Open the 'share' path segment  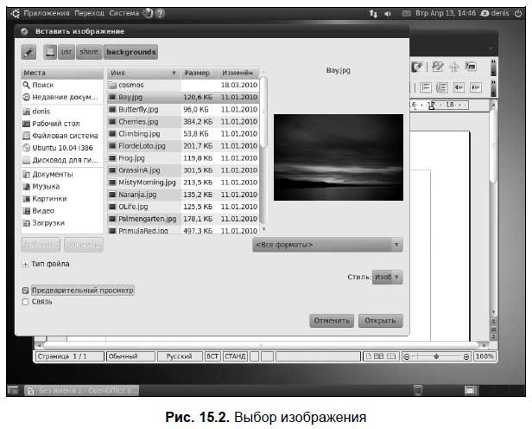click(89, 52)
